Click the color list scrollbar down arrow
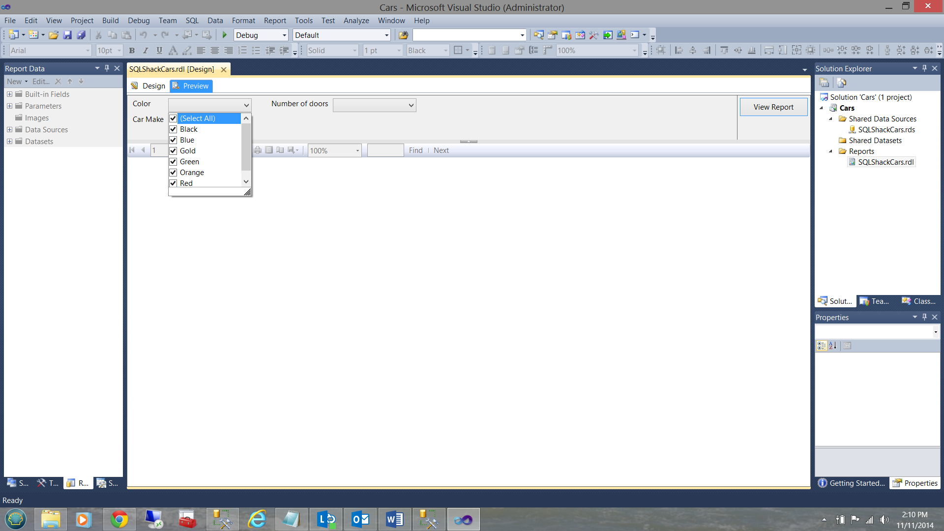 point(246,181)
